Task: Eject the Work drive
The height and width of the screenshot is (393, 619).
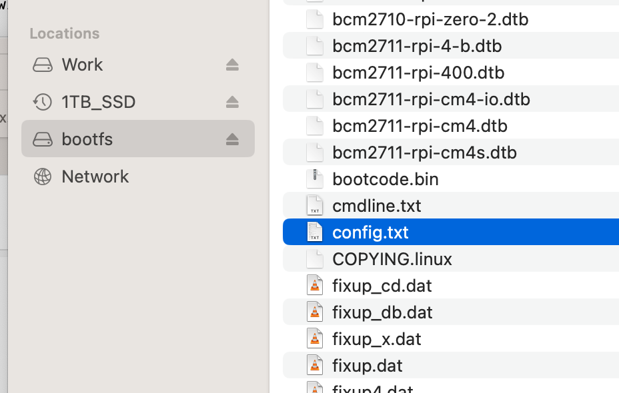Action: click(x=231, y=65)
